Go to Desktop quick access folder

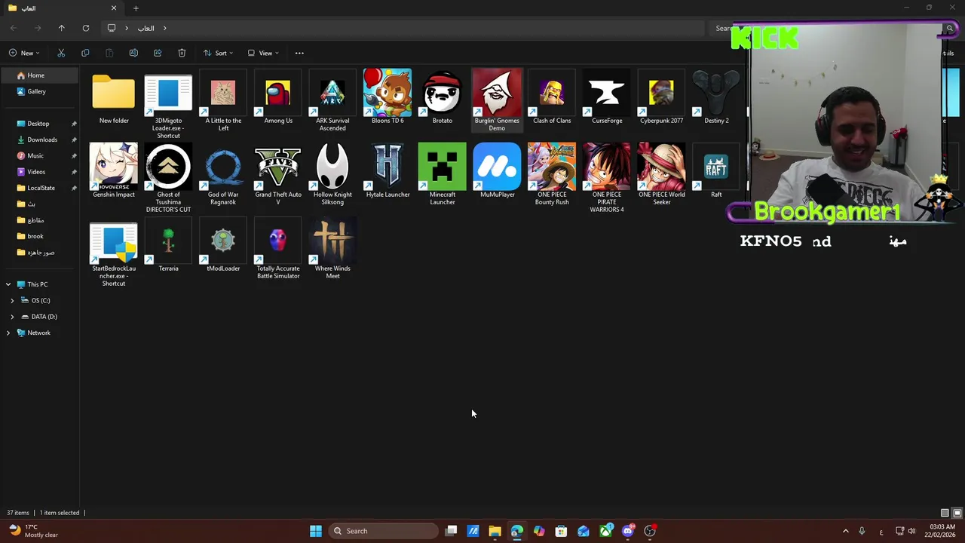coord(39,124)
